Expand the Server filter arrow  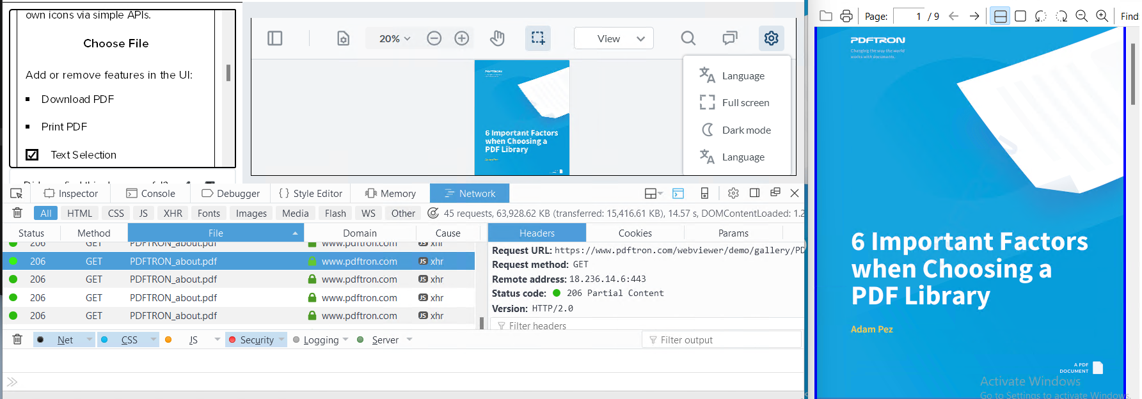coord(409,340)
